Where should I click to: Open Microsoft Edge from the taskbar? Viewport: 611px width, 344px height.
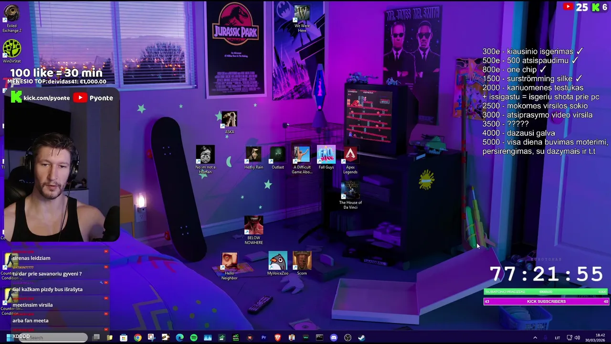179,338
